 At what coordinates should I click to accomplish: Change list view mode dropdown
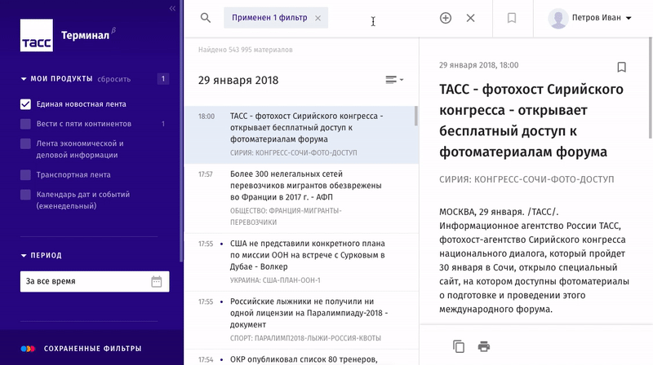[x=394, y=79]
